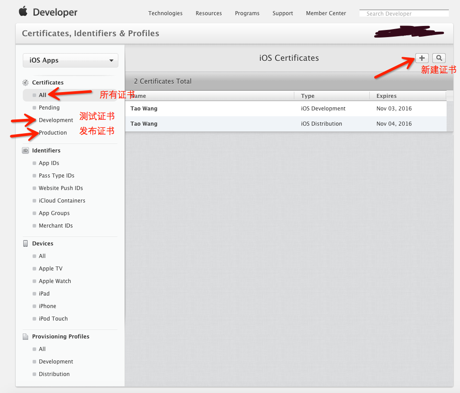Click the Identifiers section heading
This screenshot has height=393, width=460.
(x=46, y=150)
